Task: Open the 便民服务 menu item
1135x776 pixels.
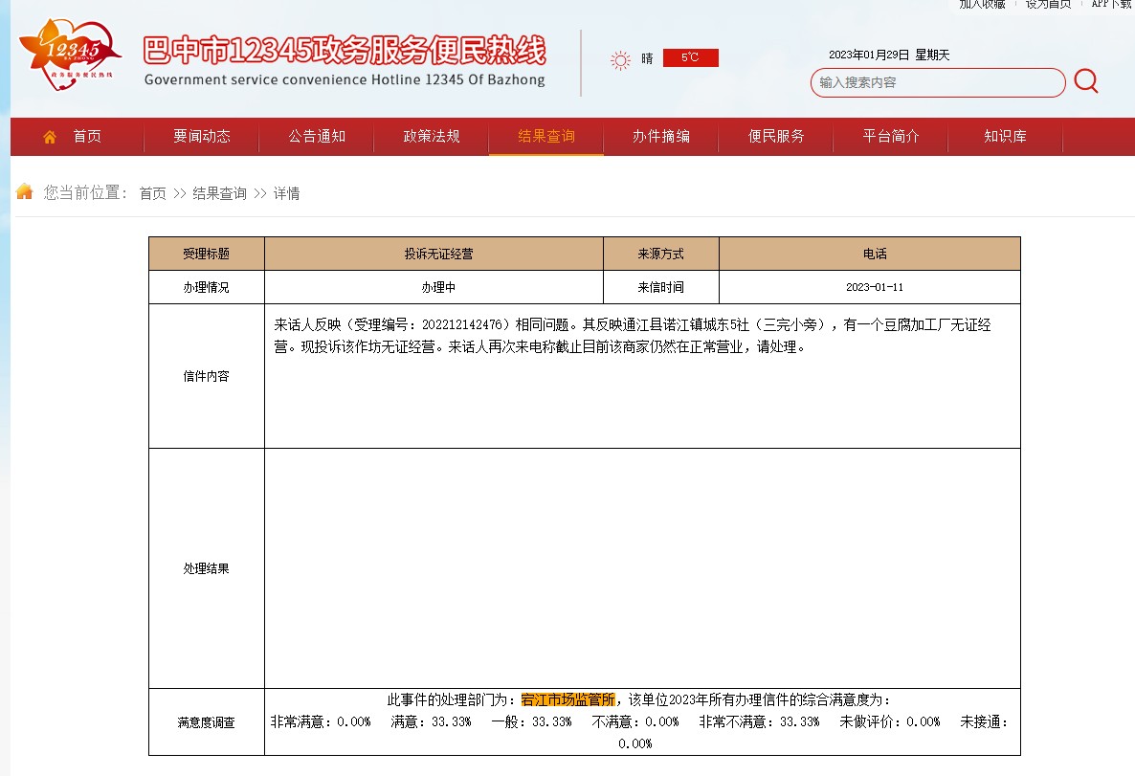Action: coord(776,136)
